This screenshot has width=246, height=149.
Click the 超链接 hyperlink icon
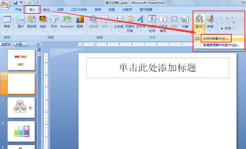tap(94, 22)
